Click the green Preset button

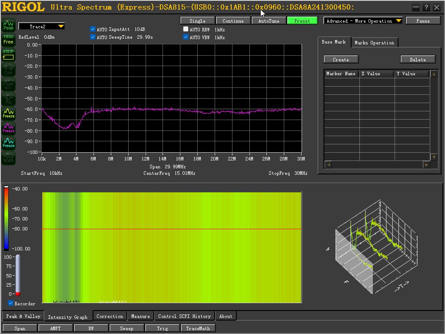click(302, 21)
